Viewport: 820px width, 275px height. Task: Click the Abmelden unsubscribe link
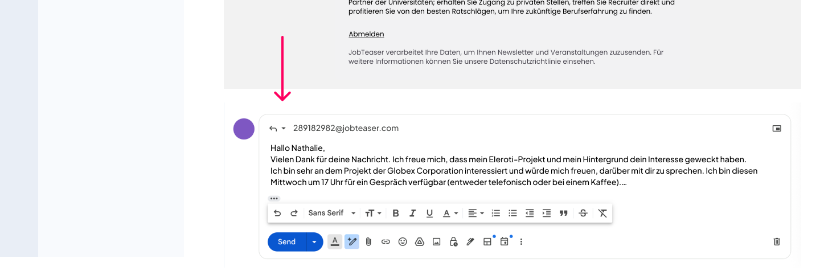pyautogui.click(x=366, y=34)
